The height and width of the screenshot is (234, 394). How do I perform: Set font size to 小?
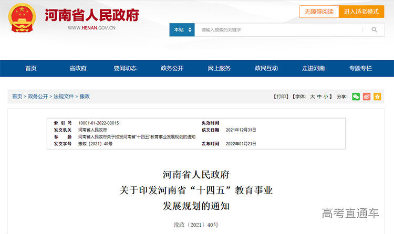click(x=326, y=97)
